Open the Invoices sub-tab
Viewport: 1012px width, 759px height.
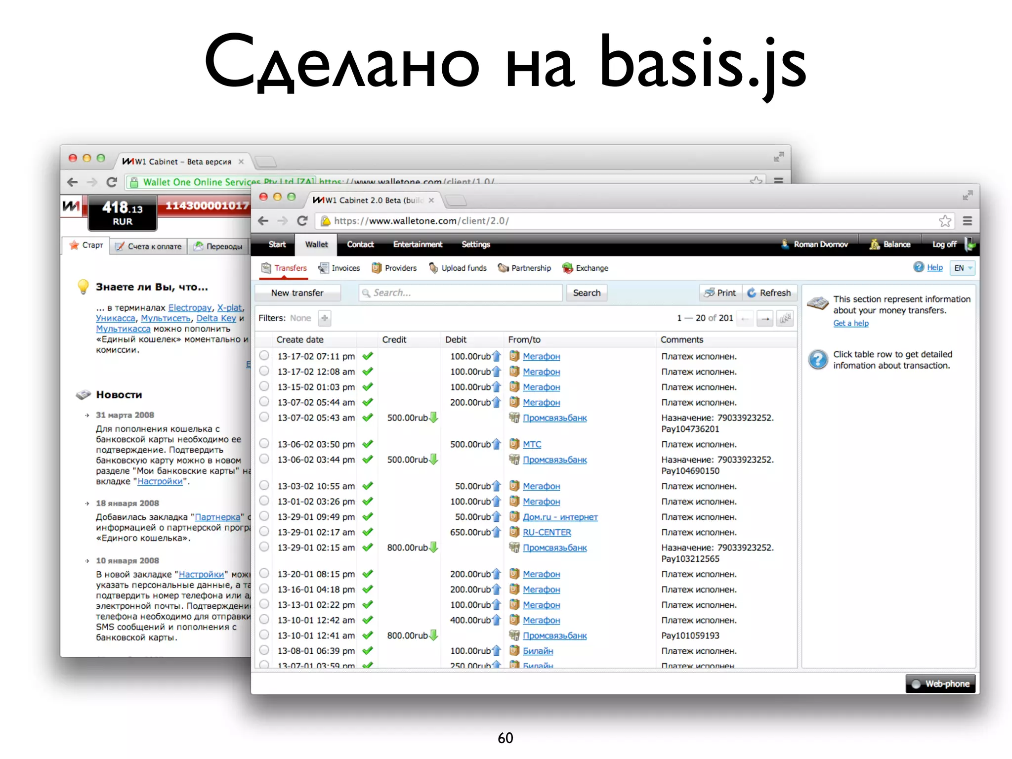[339, 268]
